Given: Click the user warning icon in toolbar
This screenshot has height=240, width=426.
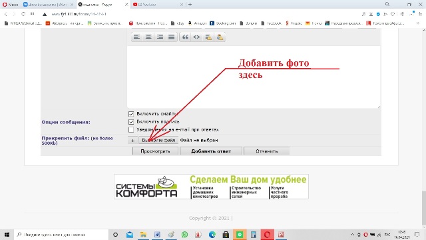Looking at the screenshot, I should point(220,37).
